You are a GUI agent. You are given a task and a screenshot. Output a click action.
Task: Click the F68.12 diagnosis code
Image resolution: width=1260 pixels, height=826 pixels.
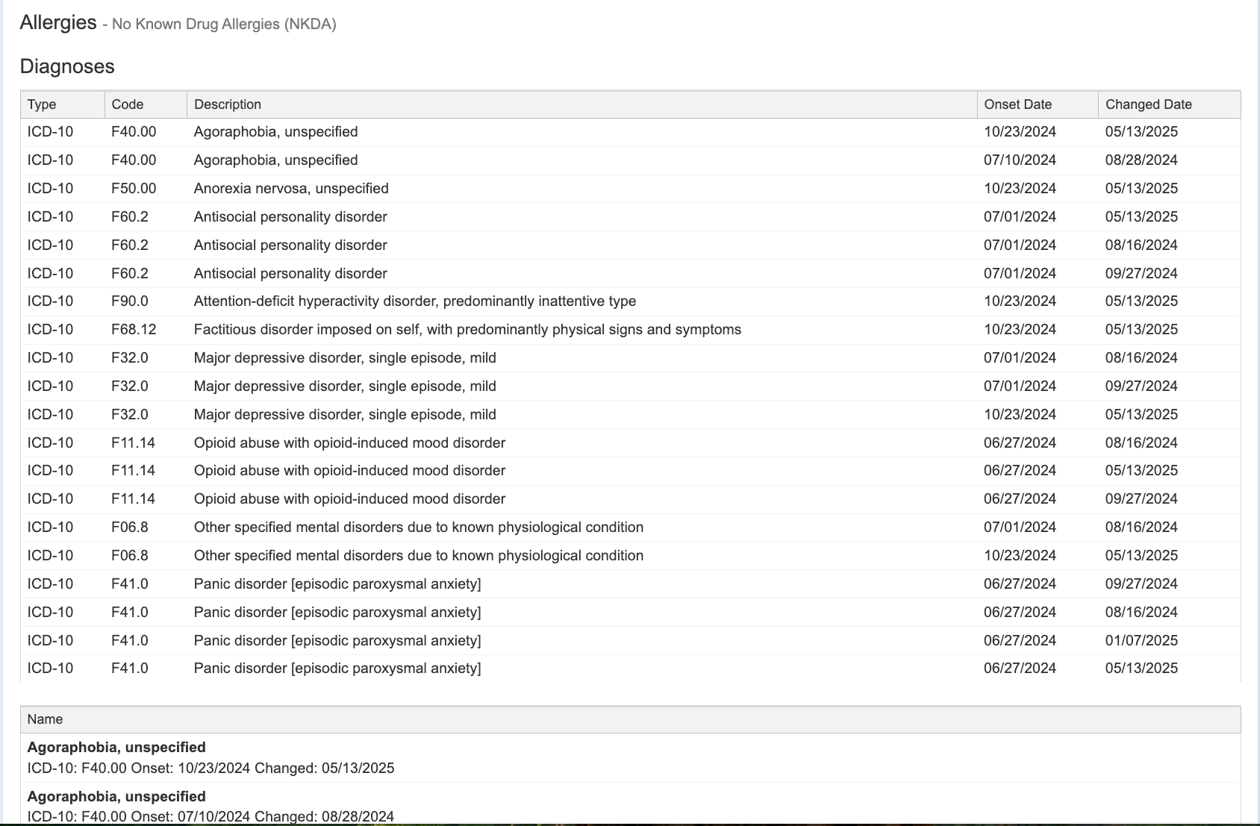pyautogui.click(x=134, y=330)
